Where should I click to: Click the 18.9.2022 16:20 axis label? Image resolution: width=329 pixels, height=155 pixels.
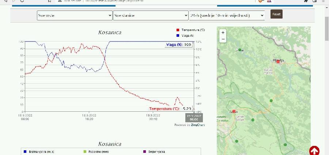(89, 117)
